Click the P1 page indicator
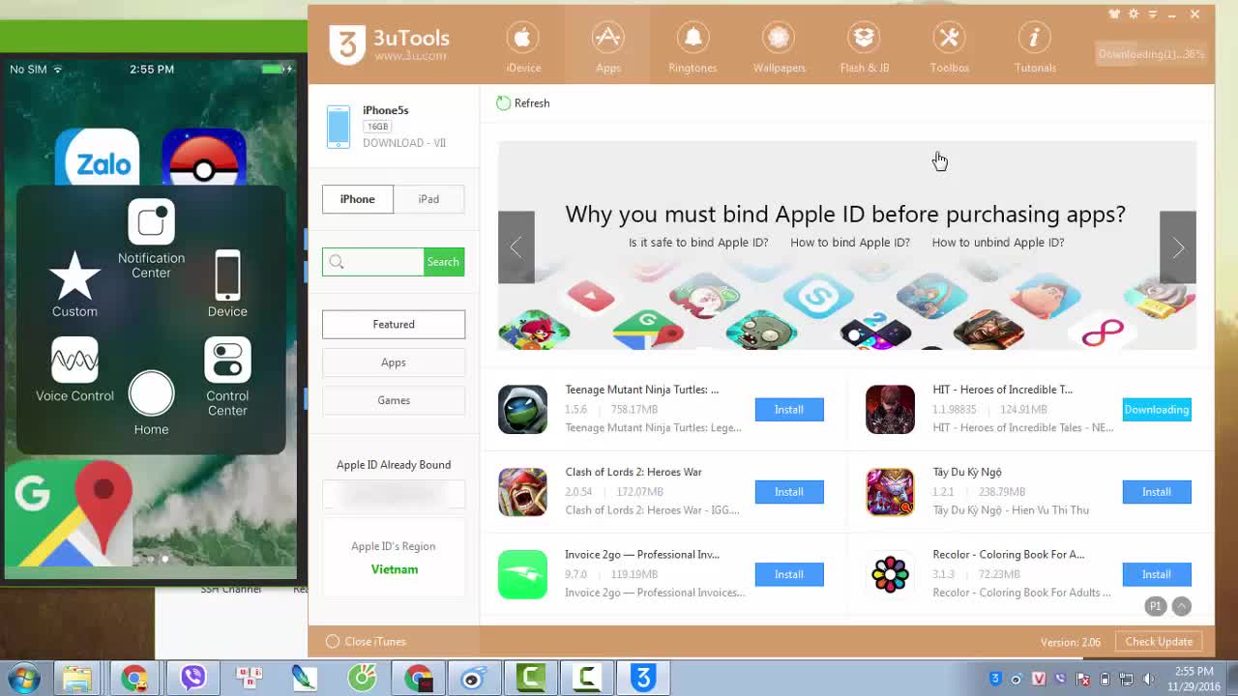The width and height of the screenshot is (1238, 696). point(1155,606)
